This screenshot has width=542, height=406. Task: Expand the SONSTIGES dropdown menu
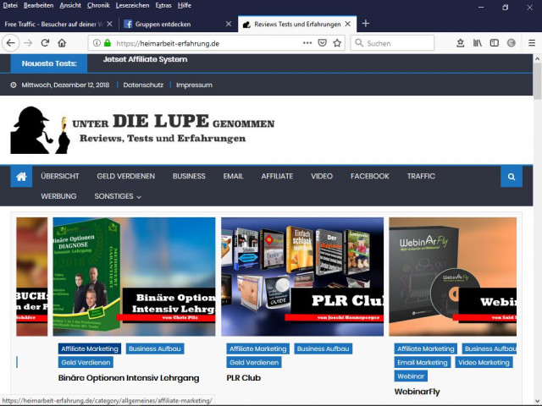118,196
